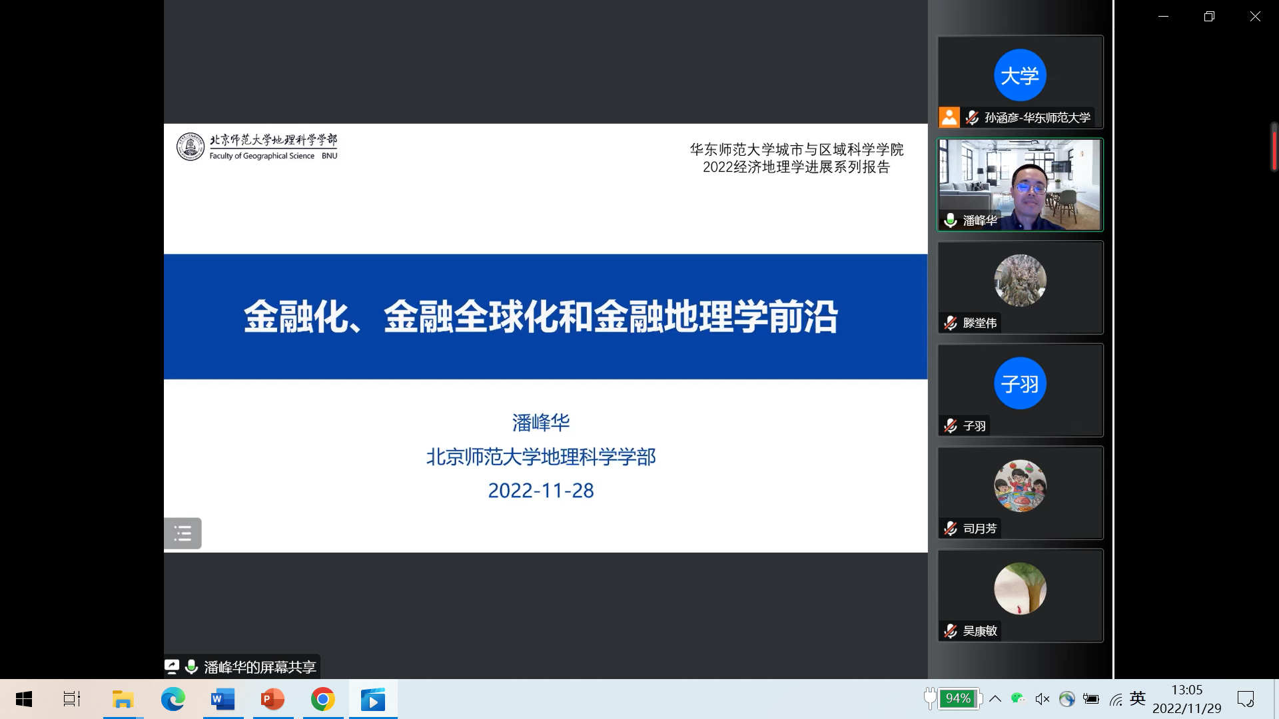Click the label 潘峰华的屏幕共享

point(260,667)
